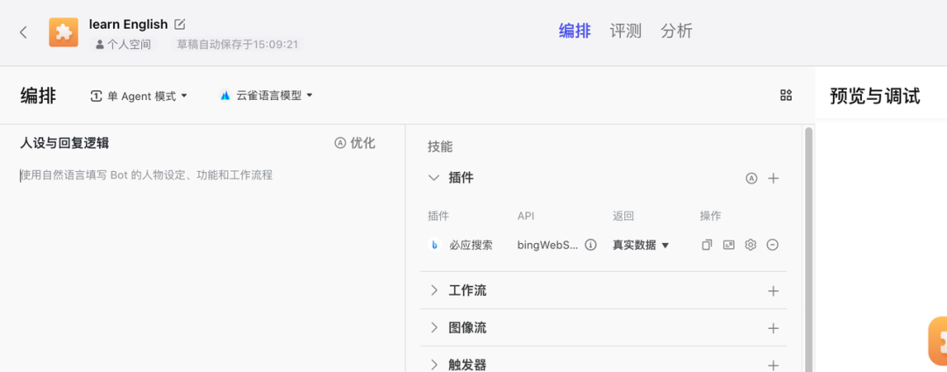Open the grid layout switch icon
947x372 pixels.
click(786, 95)
